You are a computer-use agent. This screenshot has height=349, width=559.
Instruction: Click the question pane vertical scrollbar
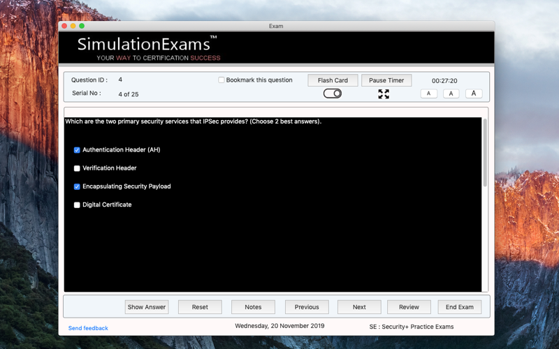(x=485, y=152)
